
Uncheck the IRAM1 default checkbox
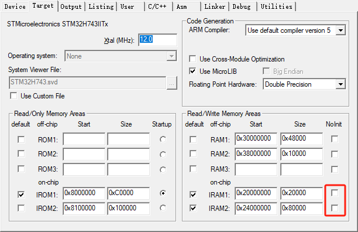[193, 195]
